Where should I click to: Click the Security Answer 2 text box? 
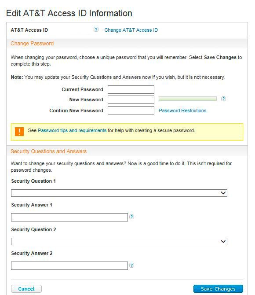point(69,265)
